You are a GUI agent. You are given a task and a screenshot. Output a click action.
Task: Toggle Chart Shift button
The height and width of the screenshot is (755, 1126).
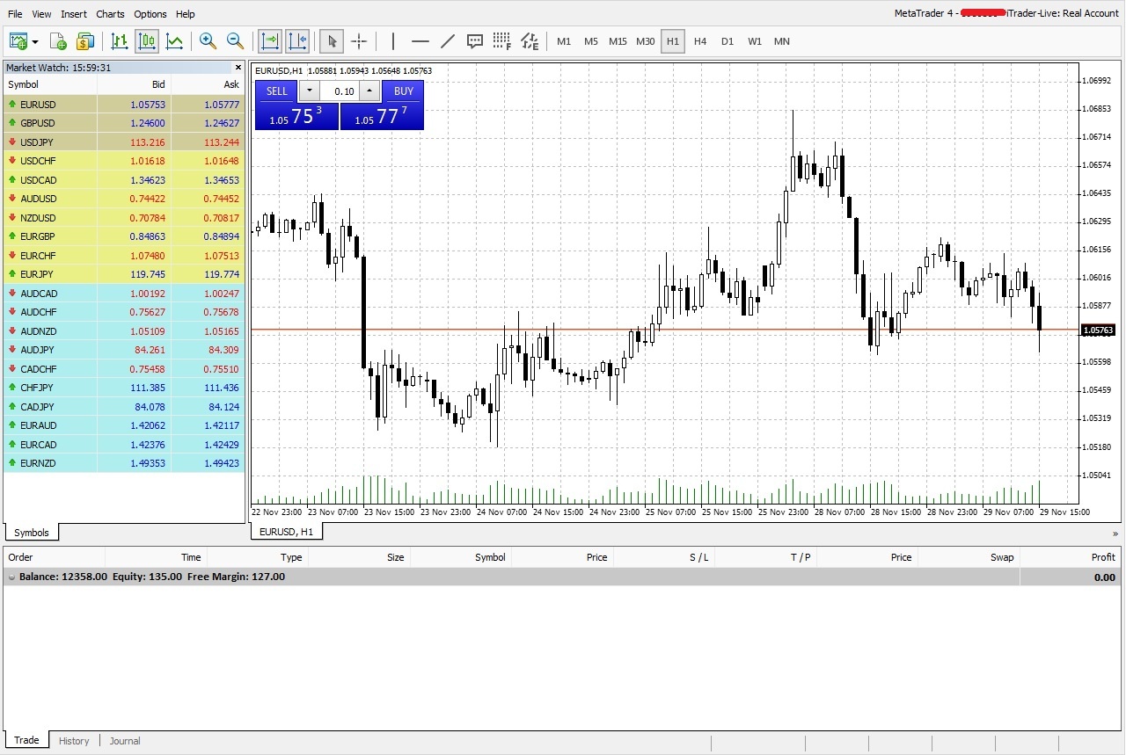coord(297,41)
